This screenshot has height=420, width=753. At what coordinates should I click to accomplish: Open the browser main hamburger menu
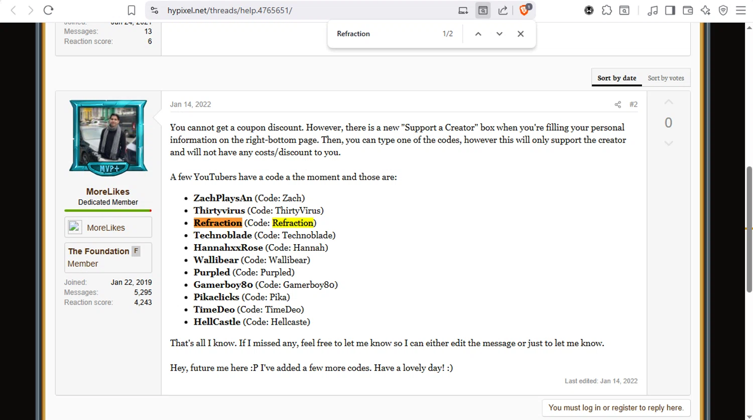(x=741, y=10)
